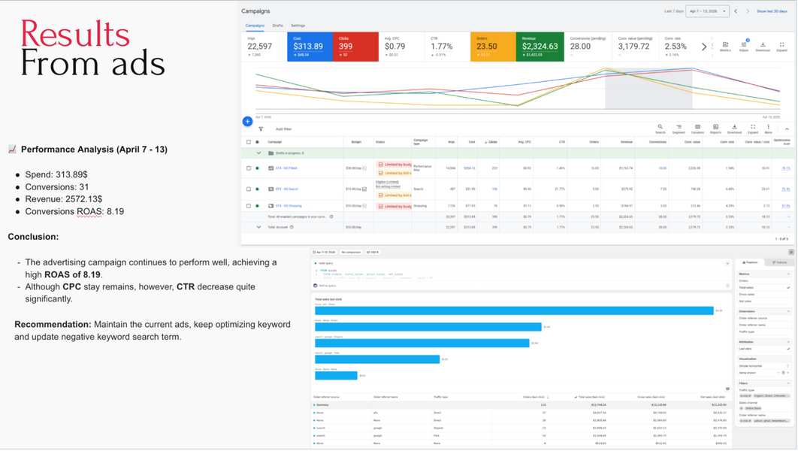Switch to the Drafts tab

pos(277,26)
